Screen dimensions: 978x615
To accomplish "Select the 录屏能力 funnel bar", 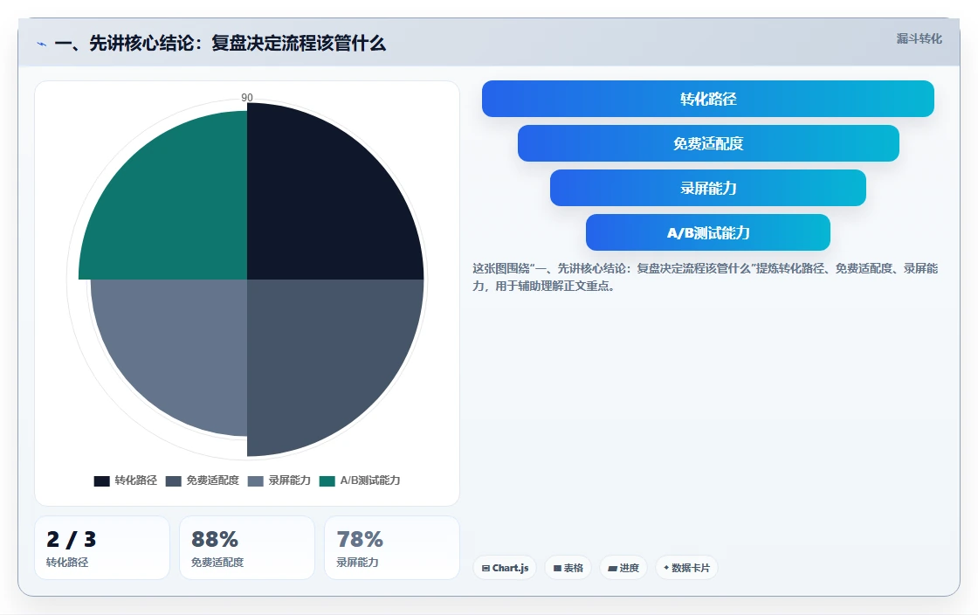I will pyautogui.click(x=708, y=188).
